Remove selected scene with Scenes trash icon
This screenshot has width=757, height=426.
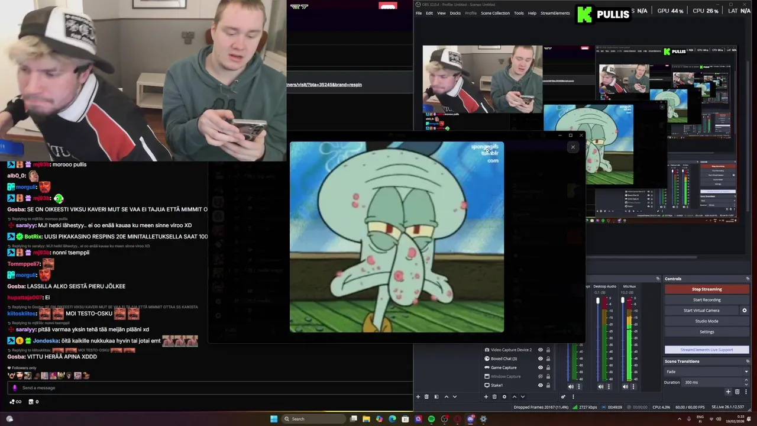point(426,397)
